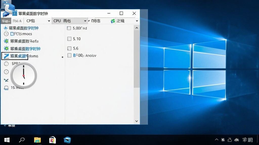Screen dimensions: 259x145
Task: Open File Explorer from the taskbar
Action: point(37,140)
